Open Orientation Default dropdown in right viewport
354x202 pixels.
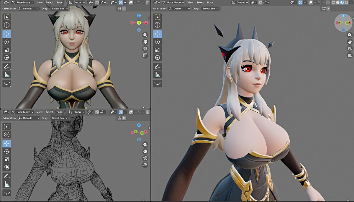pyautogui.click(x=179, y=9)
